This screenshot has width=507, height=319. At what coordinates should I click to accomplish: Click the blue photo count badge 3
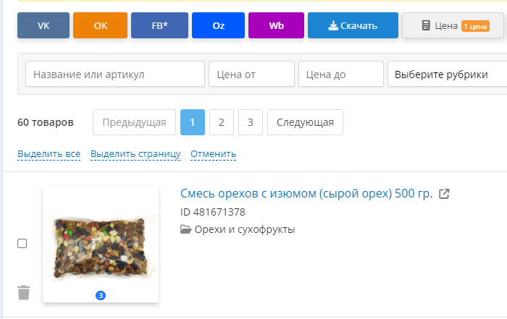click(x=101, y=295)
